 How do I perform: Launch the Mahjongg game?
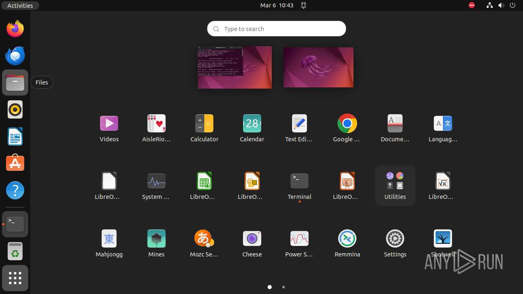(109, 243)
